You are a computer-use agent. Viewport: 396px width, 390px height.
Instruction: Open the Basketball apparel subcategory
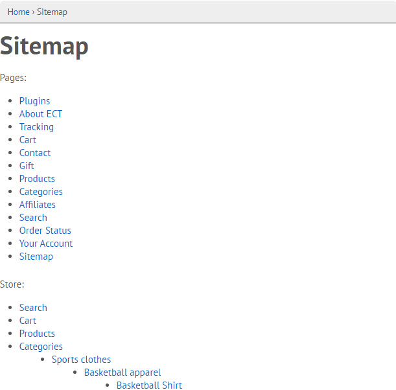122,373
